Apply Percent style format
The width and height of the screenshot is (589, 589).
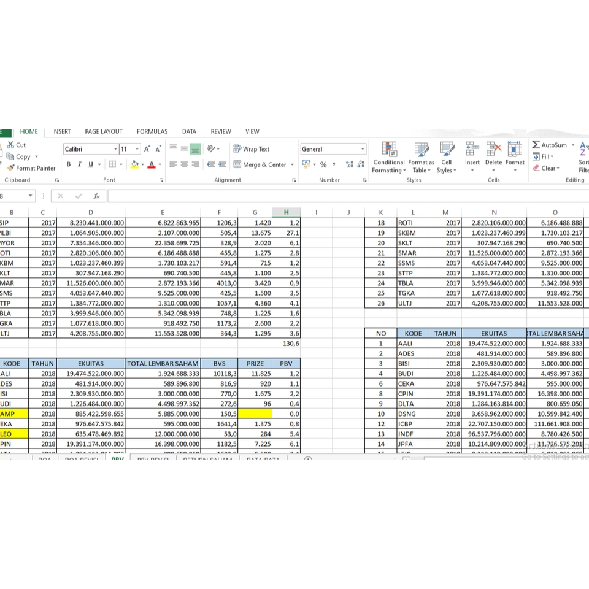click(x=323, y=164)
